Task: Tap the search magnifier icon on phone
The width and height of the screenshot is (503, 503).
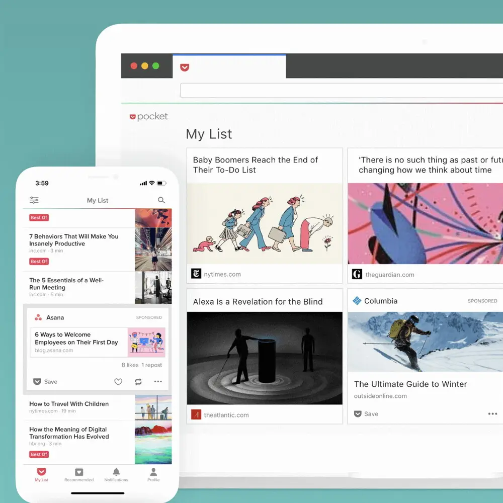Action: point(161,200)
